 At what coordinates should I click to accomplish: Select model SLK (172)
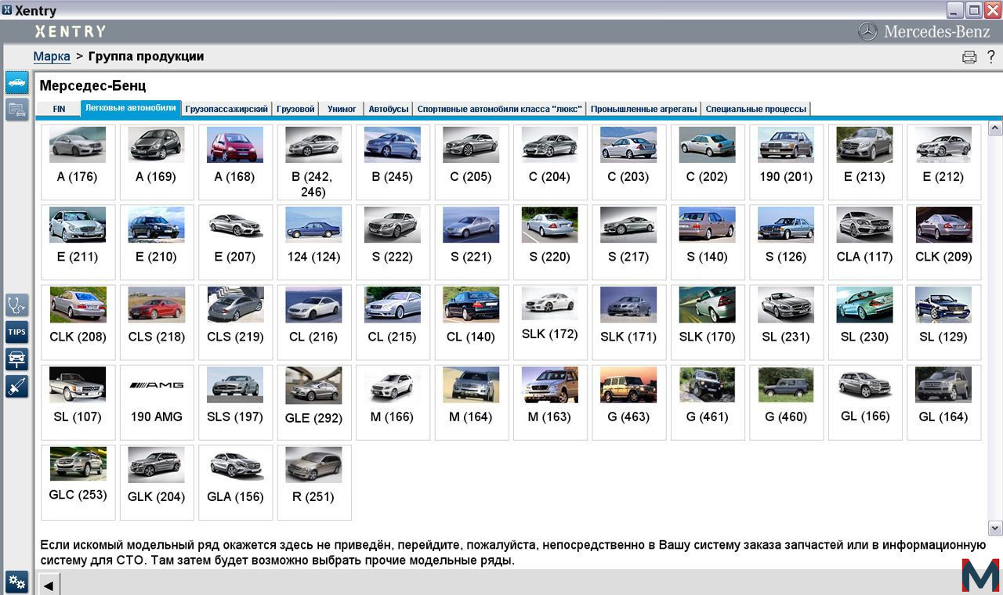550,322
